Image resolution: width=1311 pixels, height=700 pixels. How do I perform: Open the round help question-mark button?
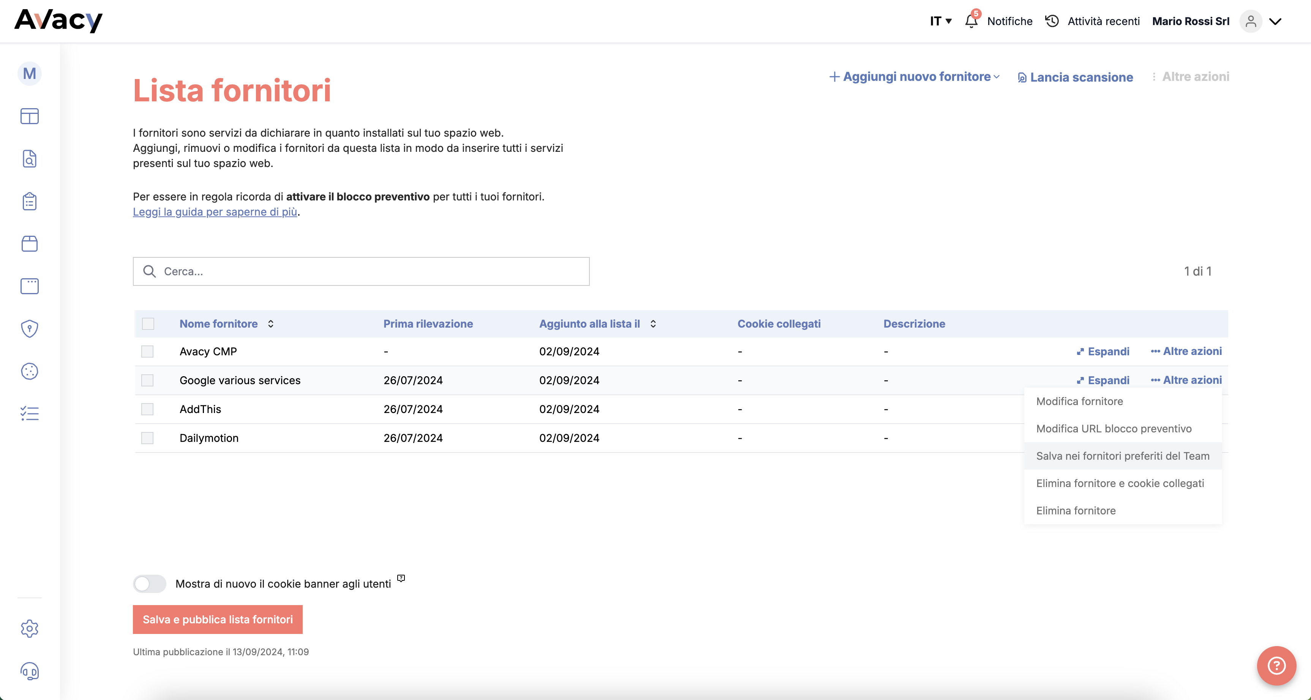point(1276,665)
